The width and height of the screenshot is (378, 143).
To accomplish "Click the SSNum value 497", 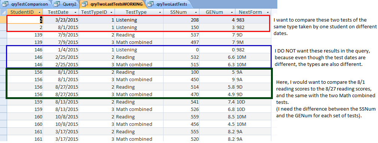I will pyautogui.click(x=182, y=42).
